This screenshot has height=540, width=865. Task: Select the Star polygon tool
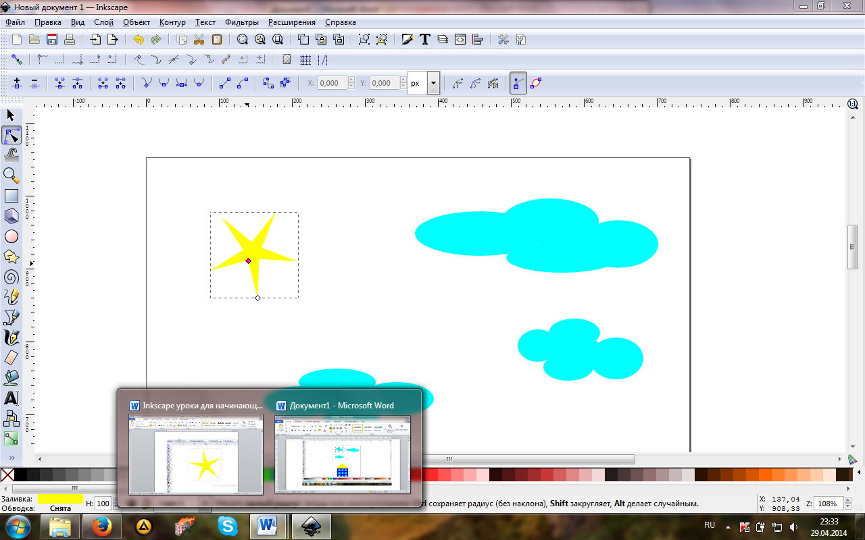(x=11, y=256)
